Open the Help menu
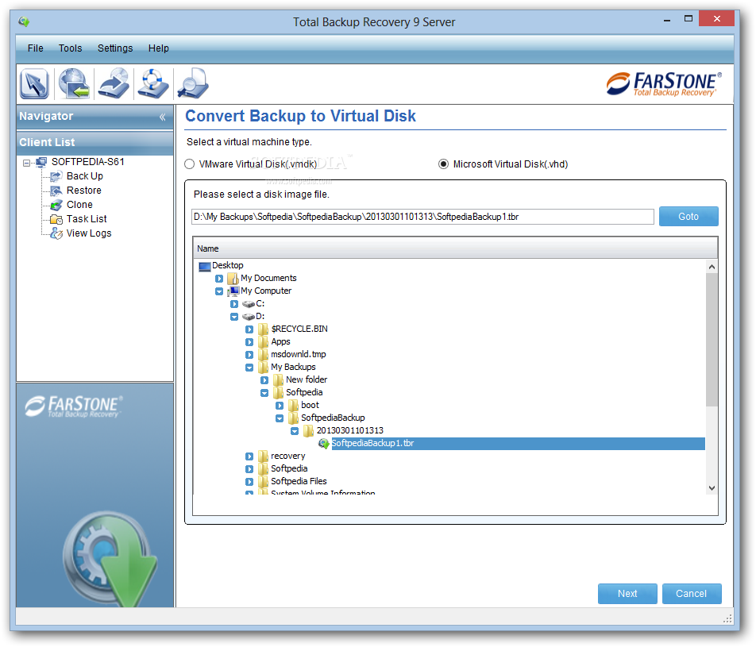The image size is (756, 647). (158, 48)
